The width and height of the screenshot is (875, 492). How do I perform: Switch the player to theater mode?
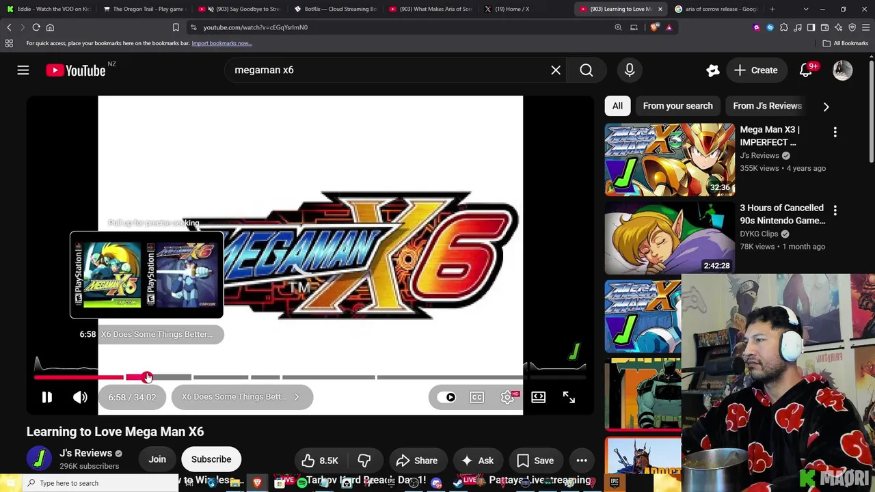(539, 397)
